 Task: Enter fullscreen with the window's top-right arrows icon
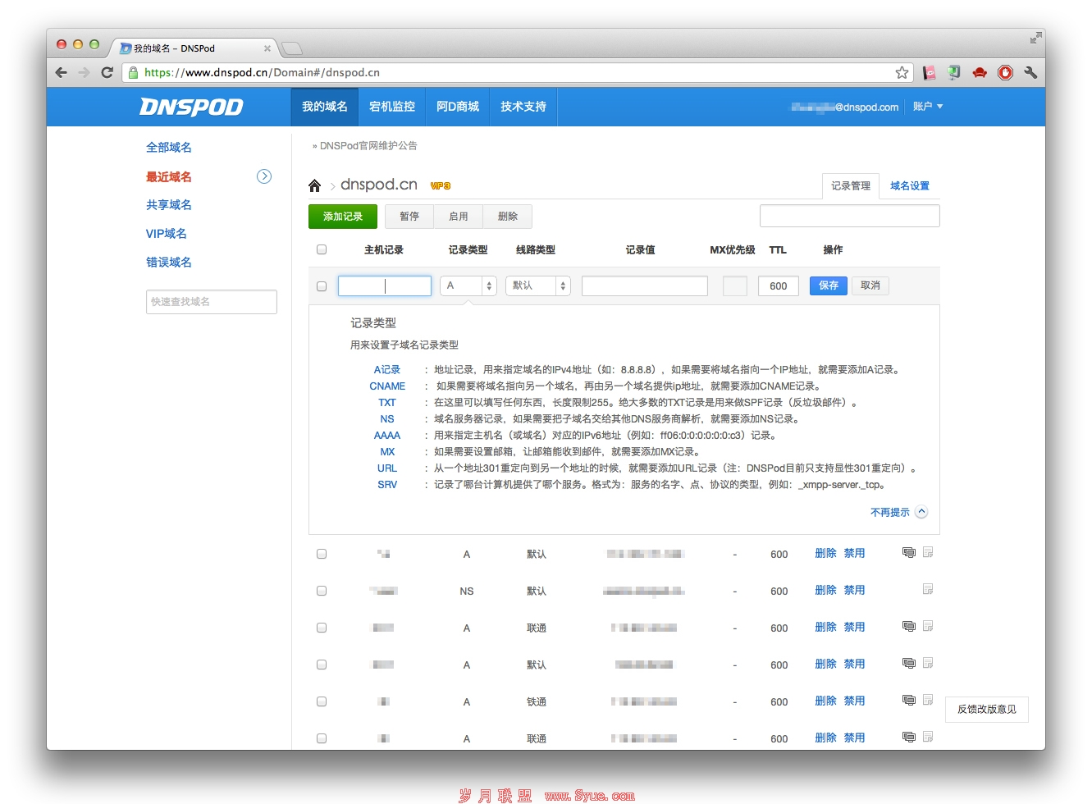click(x=1036, y=38)
